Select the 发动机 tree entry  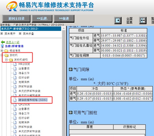click(x=13, y=55)
